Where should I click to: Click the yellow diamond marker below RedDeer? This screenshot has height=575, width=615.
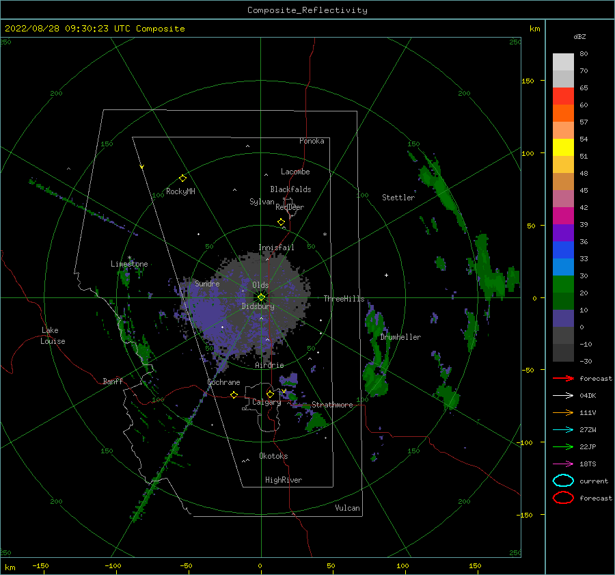click(282, 222)
